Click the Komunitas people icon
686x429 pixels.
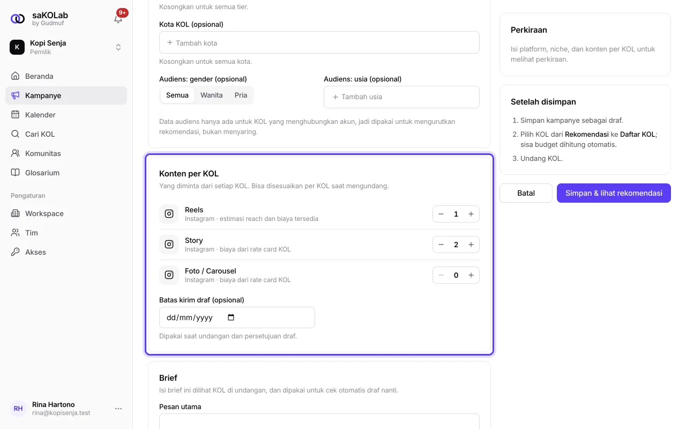[x=16, y=153]
